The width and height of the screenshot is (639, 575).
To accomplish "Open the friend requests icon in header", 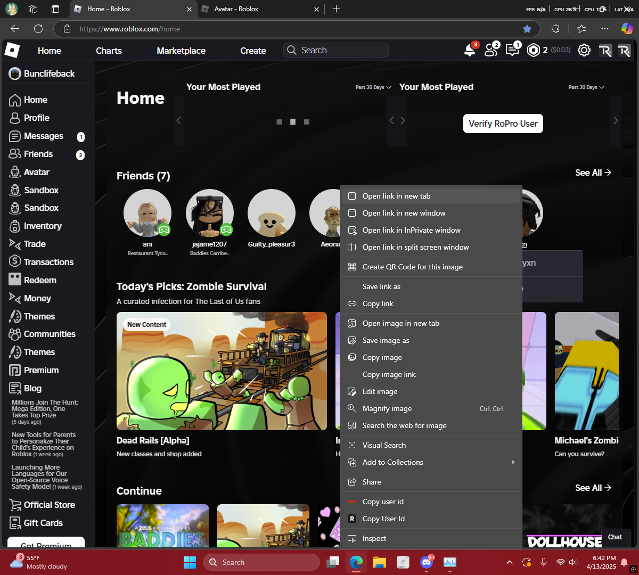I will [x=491, y=50].
